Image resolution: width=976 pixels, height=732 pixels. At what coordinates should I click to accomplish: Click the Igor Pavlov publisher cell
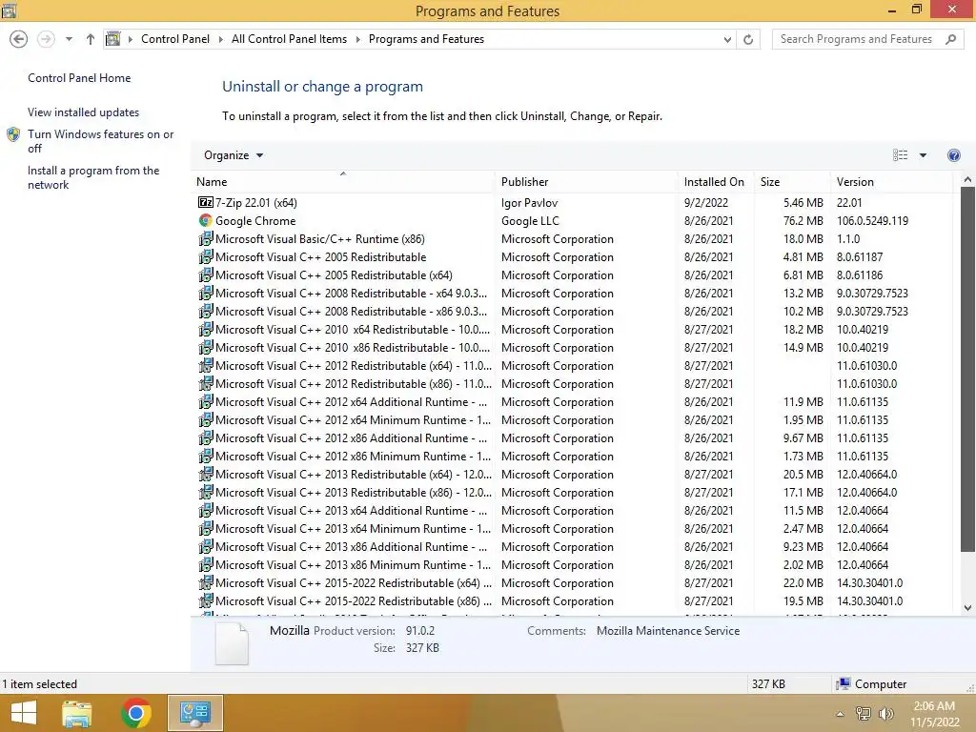pos(529,203)
